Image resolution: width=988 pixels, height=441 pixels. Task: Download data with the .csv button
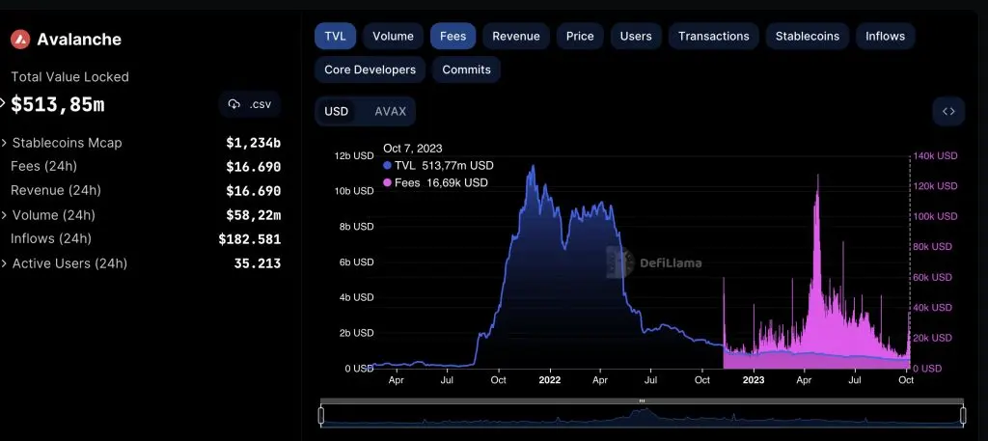pos(250,104)
